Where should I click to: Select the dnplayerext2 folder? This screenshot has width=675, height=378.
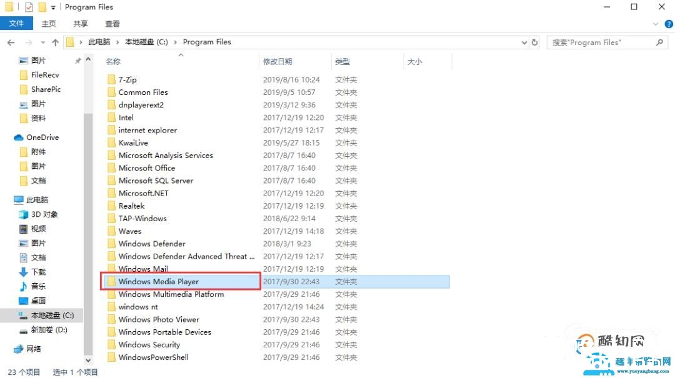pyautogui.click(x=141, y=104)
